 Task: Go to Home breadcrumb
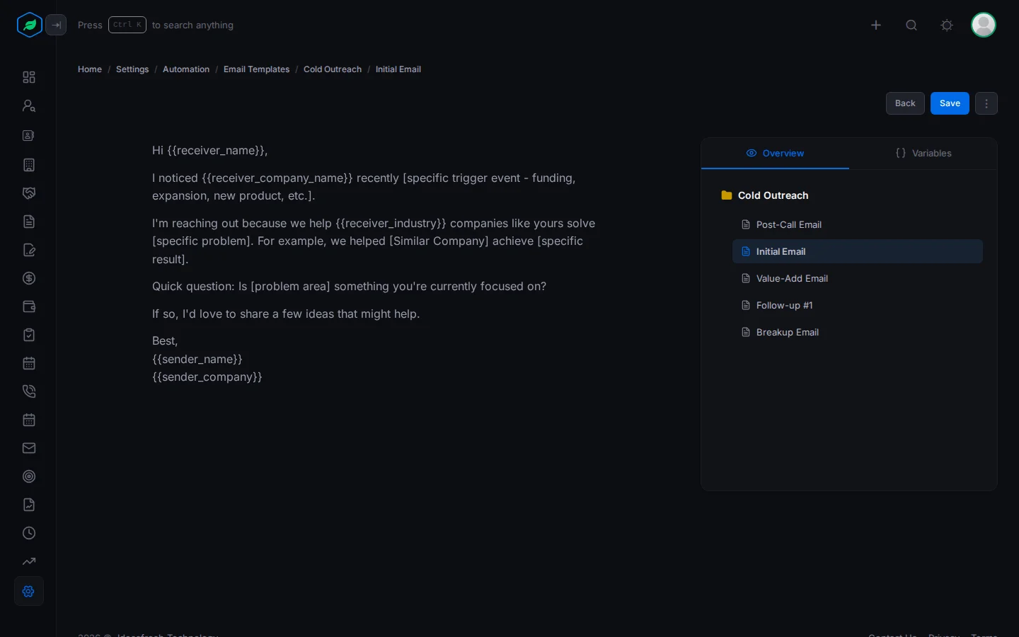coord(90,69)
